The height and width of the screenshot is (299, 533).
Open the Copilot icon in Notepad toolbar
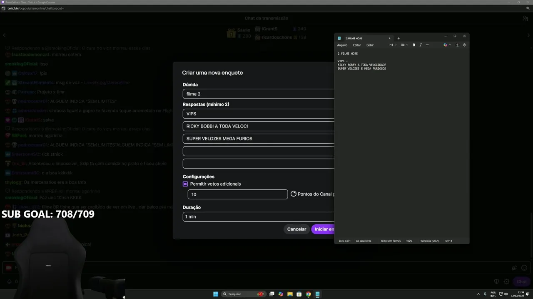445,45
